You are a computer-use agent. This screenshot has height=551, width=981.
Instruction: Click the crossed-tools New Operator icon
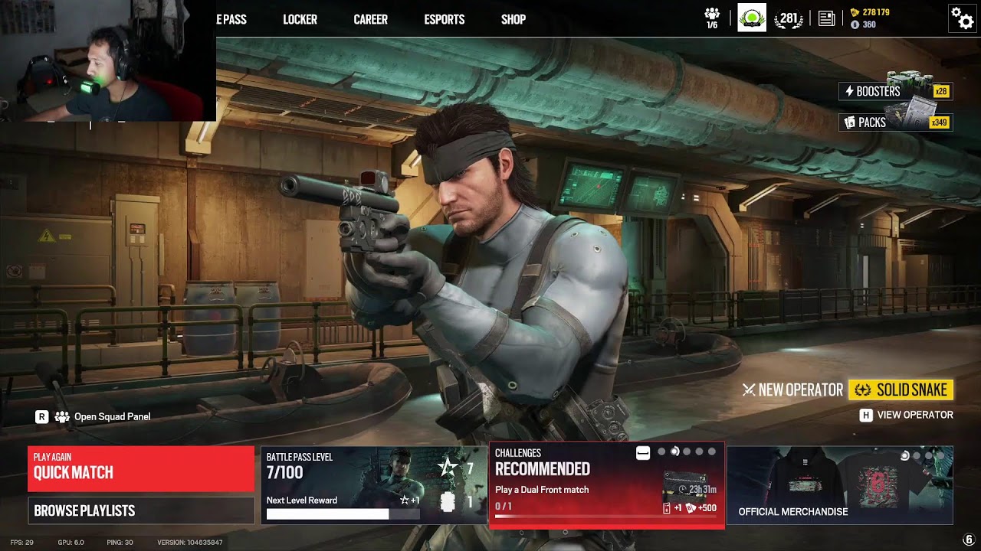coord(749,390)
